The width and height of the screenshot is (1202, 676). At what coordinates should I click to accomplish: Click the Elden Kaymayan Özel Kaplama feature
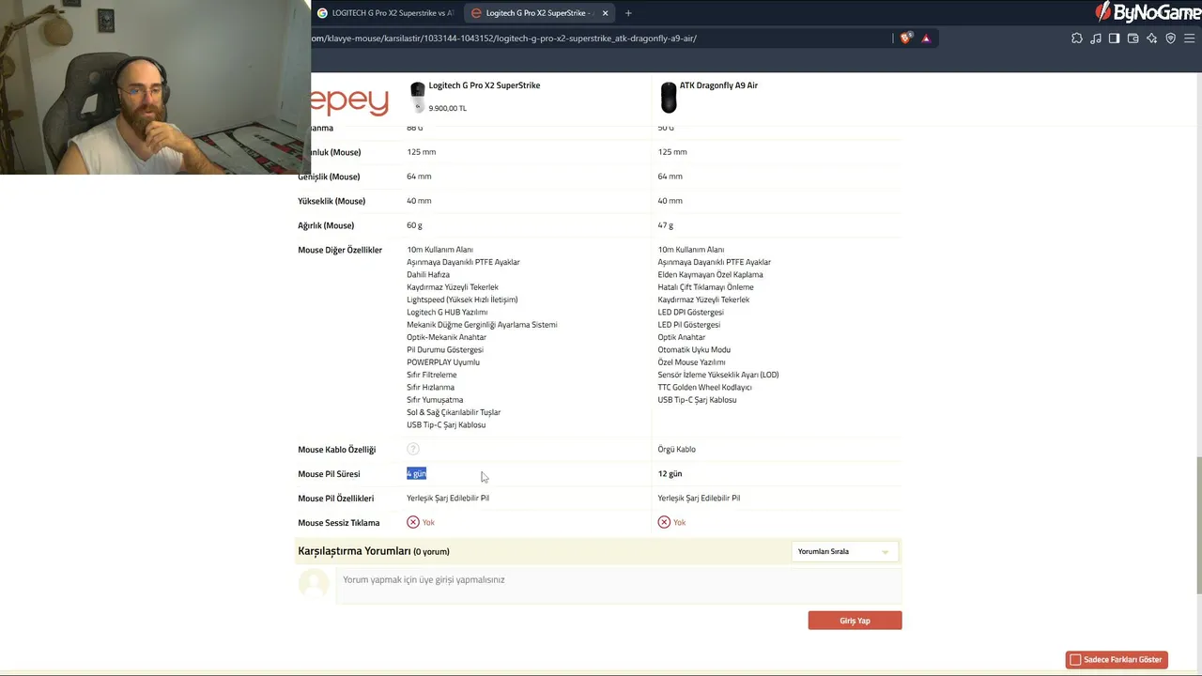point(711,274)
